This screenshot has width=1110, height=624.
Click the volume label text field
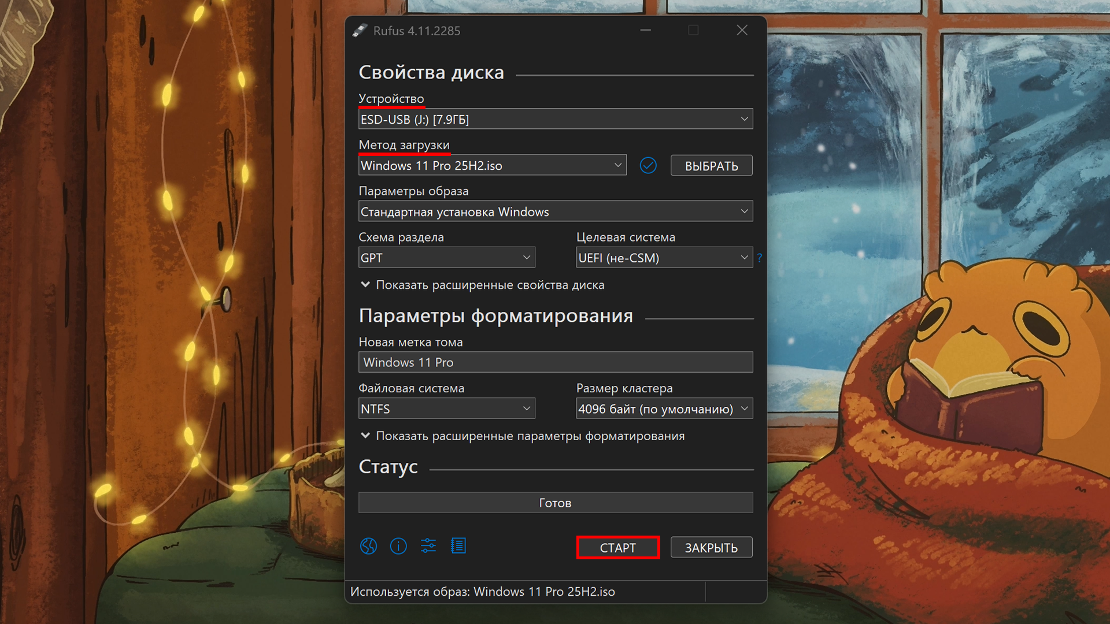pos(555,362)
